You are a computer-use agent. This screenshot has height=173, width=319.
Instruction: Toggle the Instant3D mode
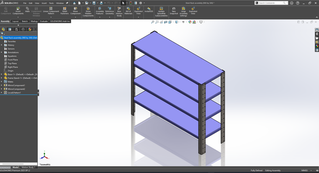(149, 9)
